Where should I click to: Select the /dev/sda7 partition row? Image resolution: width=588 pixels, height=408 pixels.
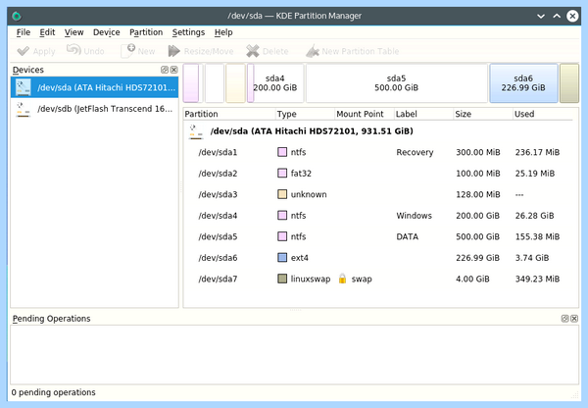[x=378, y=279]
